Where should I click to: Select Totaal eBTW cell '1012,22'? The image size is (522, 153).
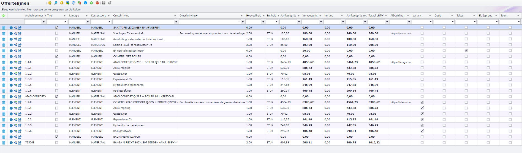[x=374, y=143]
